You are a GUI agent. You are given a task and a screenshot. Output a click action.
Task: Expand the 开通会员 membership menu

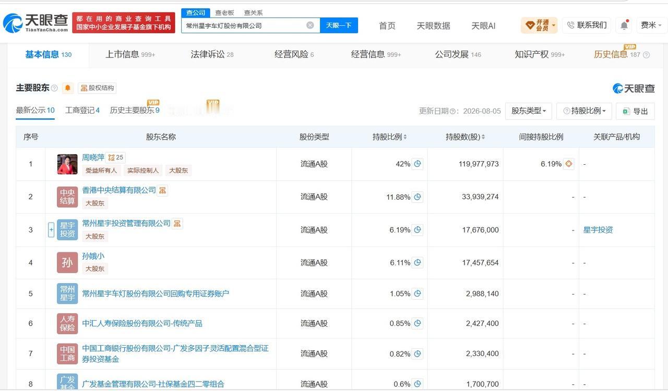pyautogui.click(x=539, y=25)
